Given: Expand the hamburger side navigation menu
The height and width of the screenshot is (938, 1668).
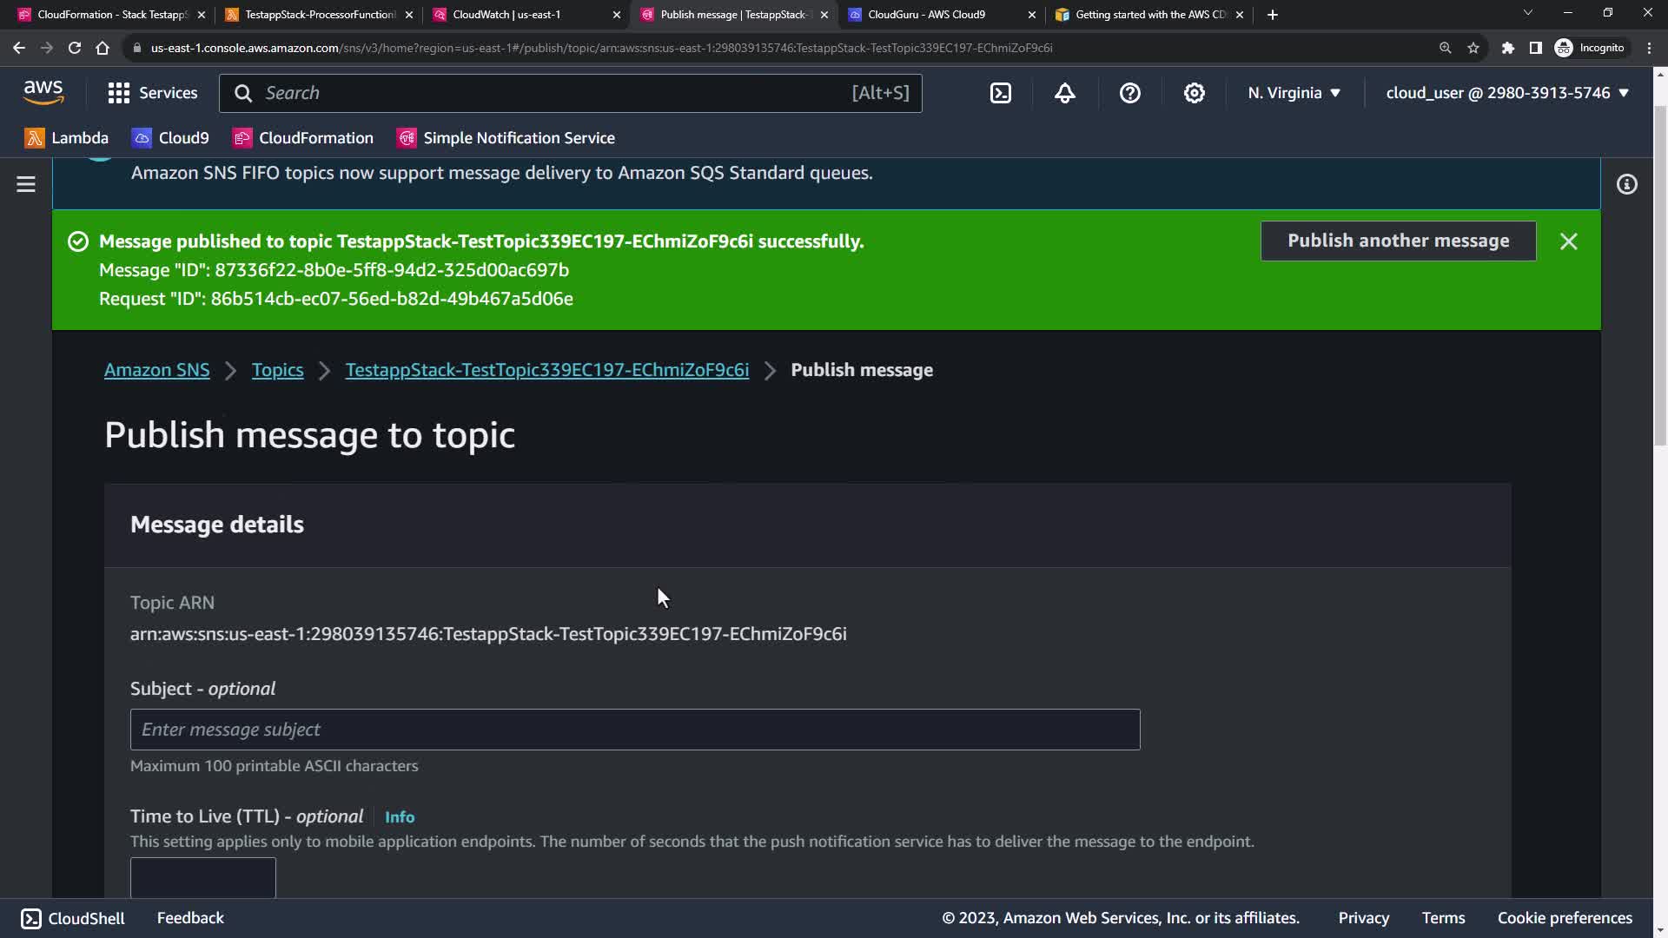Looking at the screenshot, I should [26, 184].
